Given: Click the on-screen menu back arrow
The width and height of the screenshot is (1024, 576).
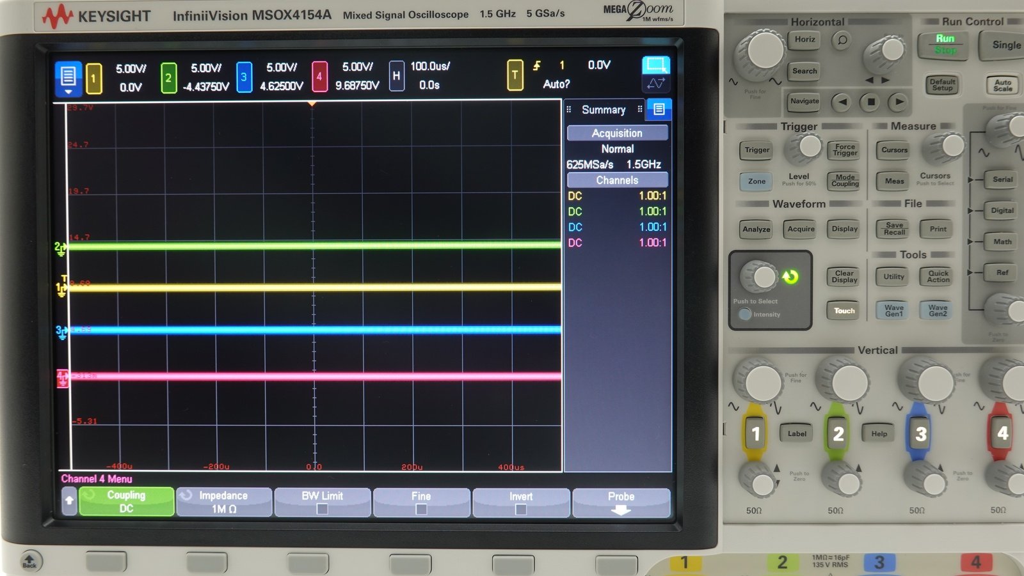Looking at the screenshot, I should point(69,501).
